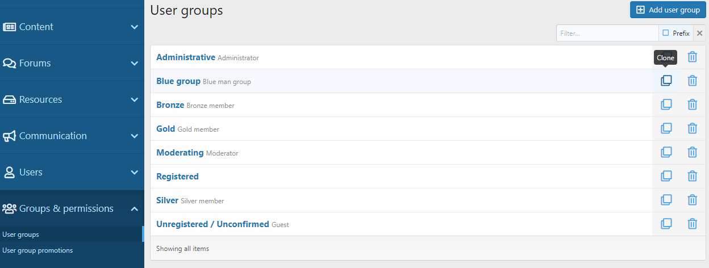Clone the Bronze user group
709x268 pixels.
[x=666, y=104]
